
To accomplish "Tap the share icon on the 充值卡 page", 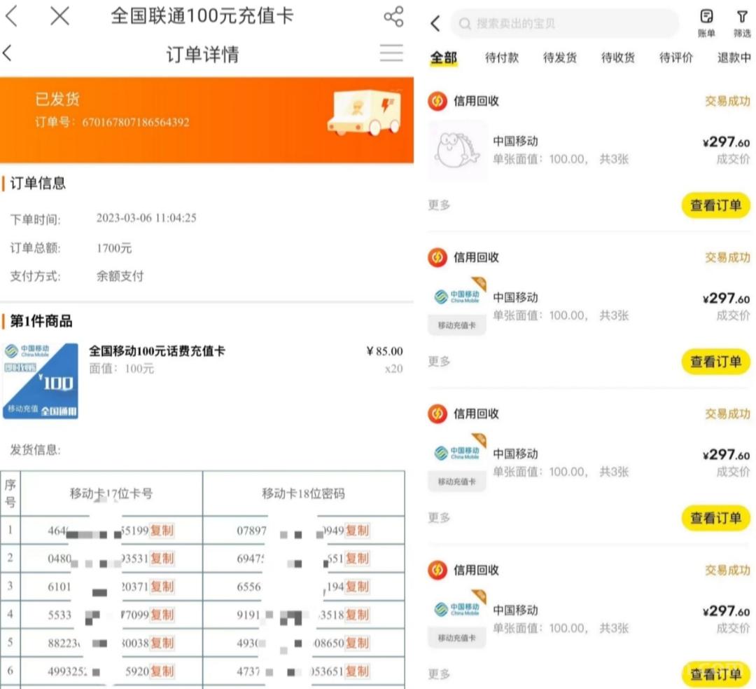I will coord(393,16).
